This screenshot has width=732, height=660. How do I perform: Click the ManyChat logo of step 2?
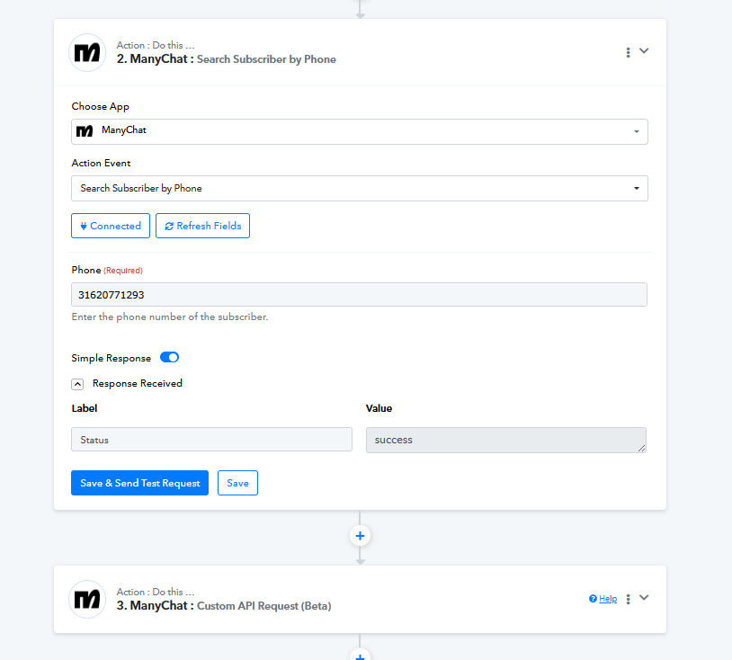click(87, 53)
